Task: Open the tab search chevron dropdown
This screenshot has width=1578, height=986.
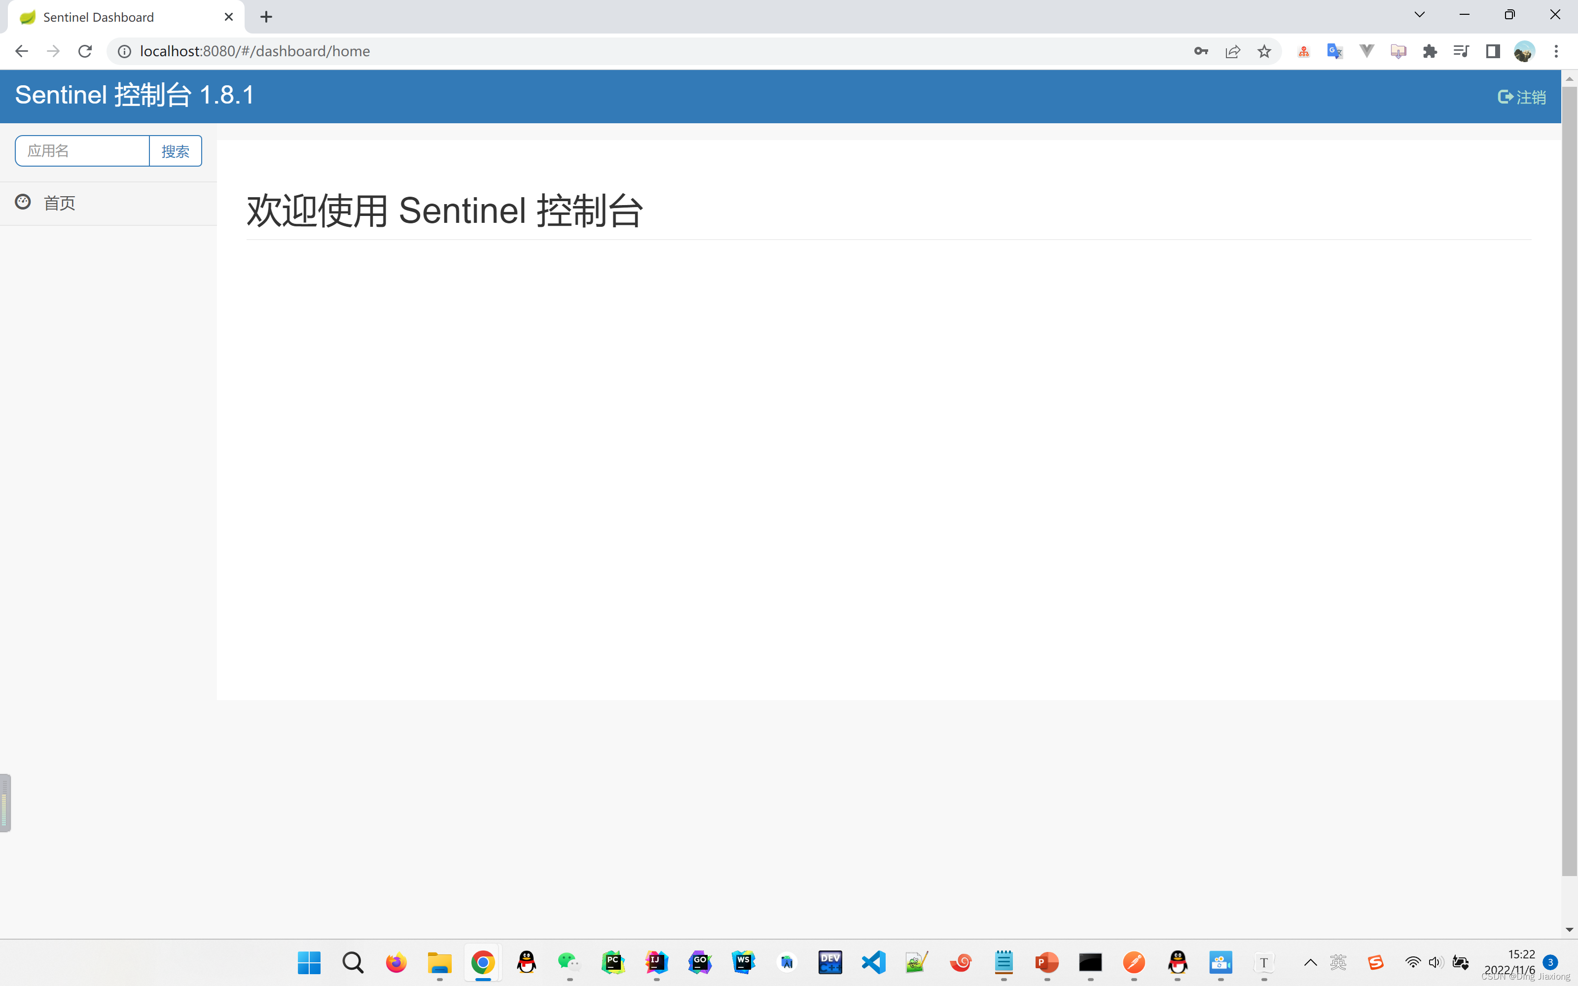Action: (x=1420, y=14)
